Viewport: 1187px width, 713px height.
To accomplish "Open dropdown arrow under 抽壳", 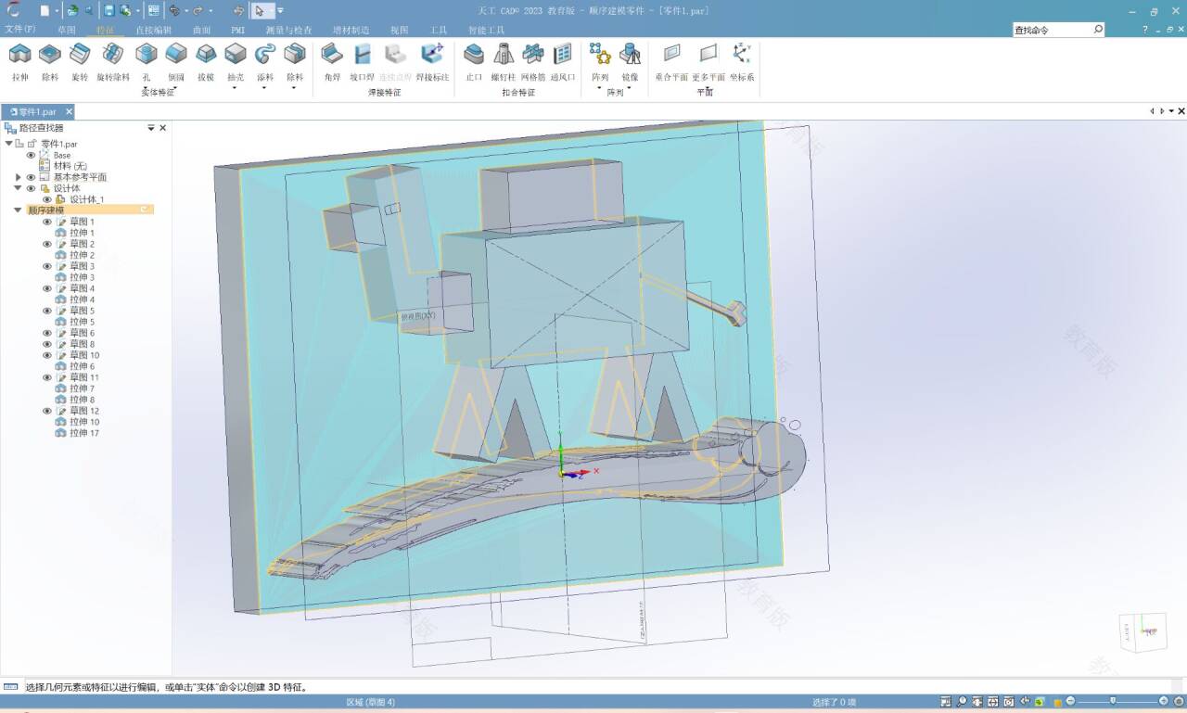I will click(x=235, y=88).
